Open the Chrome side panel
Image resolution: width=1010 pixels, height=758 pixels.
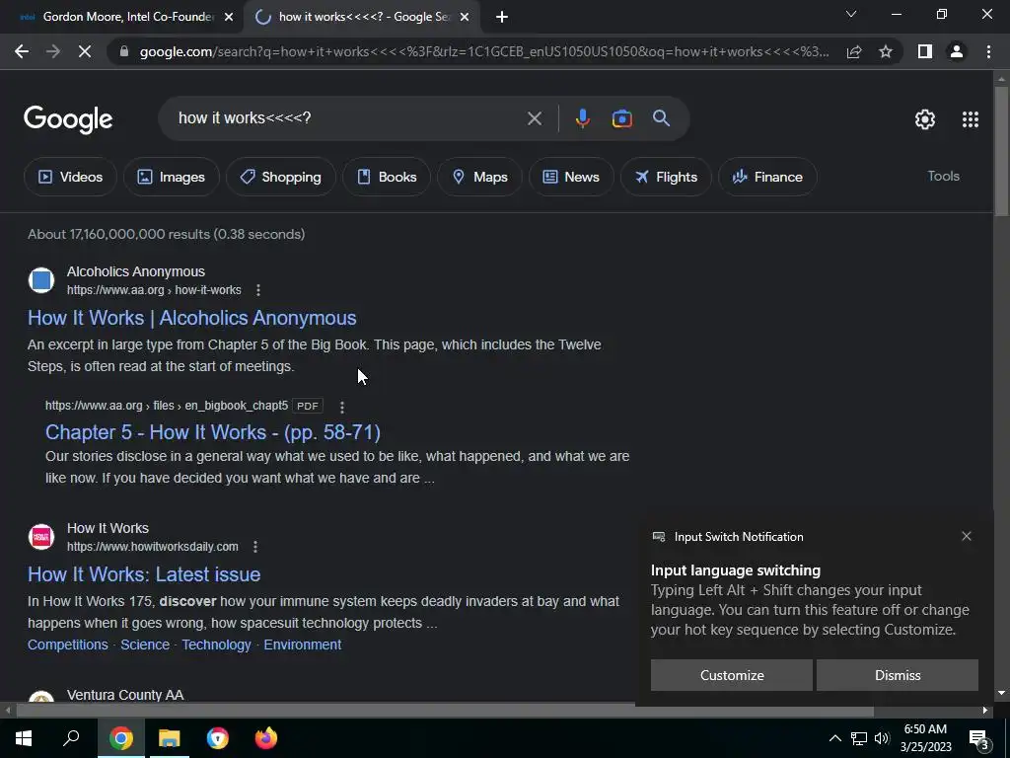pos(925,51)
